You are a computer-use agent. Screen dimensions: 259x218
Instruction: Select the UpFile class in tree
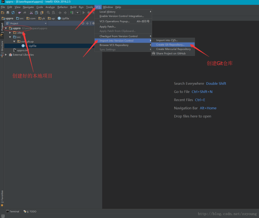coord(32,46)
